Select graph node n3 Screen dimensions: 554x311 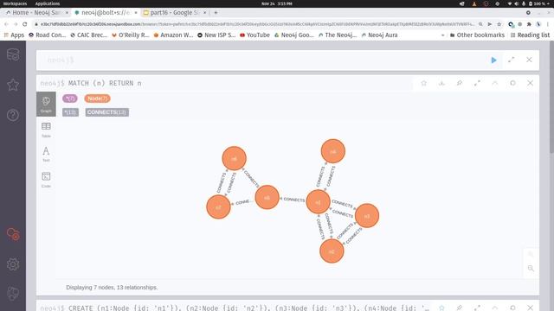pyautogui.click(x=367, y=215)
